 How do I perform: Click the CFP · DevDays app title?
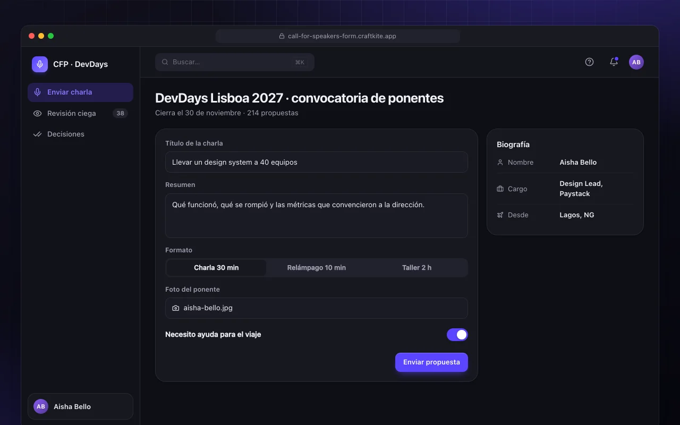click(80, 64)
